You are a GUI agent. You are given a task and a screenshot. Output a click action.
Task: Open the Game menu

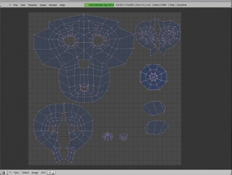(x=43, y=5)
